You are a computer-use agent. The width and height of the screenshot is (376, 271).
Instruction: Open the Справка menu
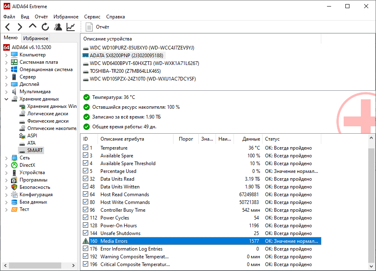point(116,17)
